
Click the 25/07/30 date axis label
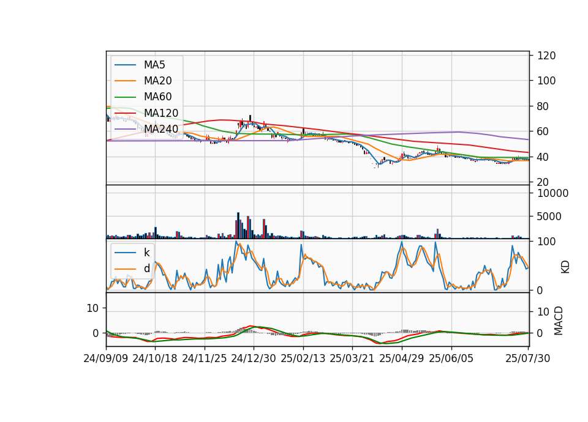(528, 358)
